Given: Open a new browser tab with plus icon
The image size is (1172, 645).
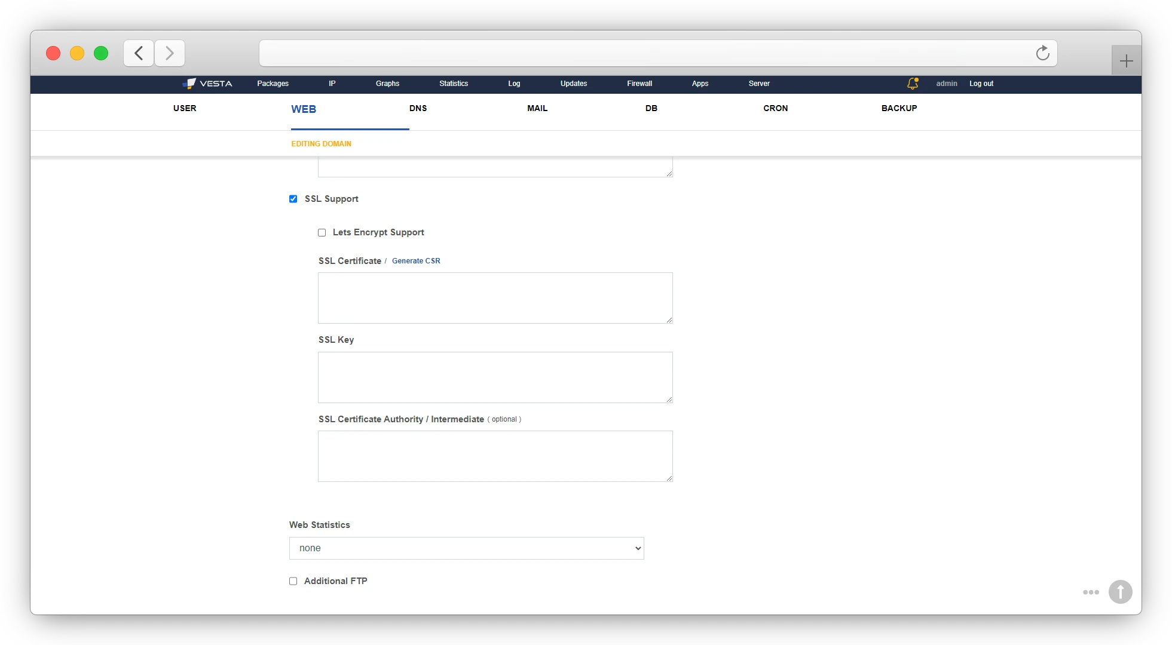Looking at the screenshot, I should [x=1126, y=61].
